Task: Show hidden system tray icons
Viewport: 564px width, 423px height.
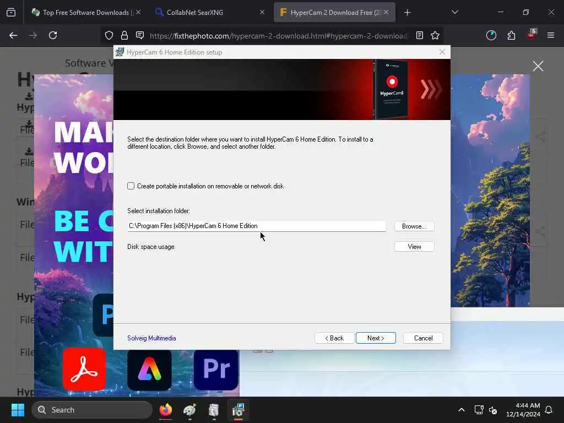Action: coord(462,410)
